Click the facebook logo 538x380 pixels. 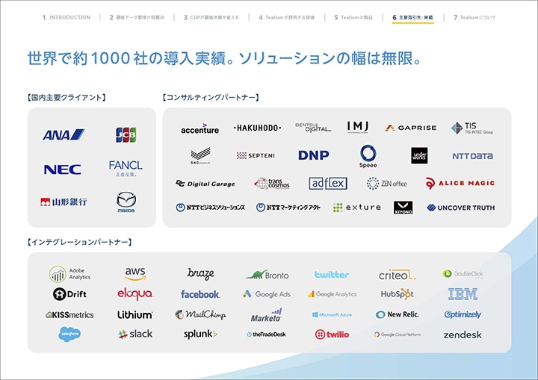click(x=200, y=294)
